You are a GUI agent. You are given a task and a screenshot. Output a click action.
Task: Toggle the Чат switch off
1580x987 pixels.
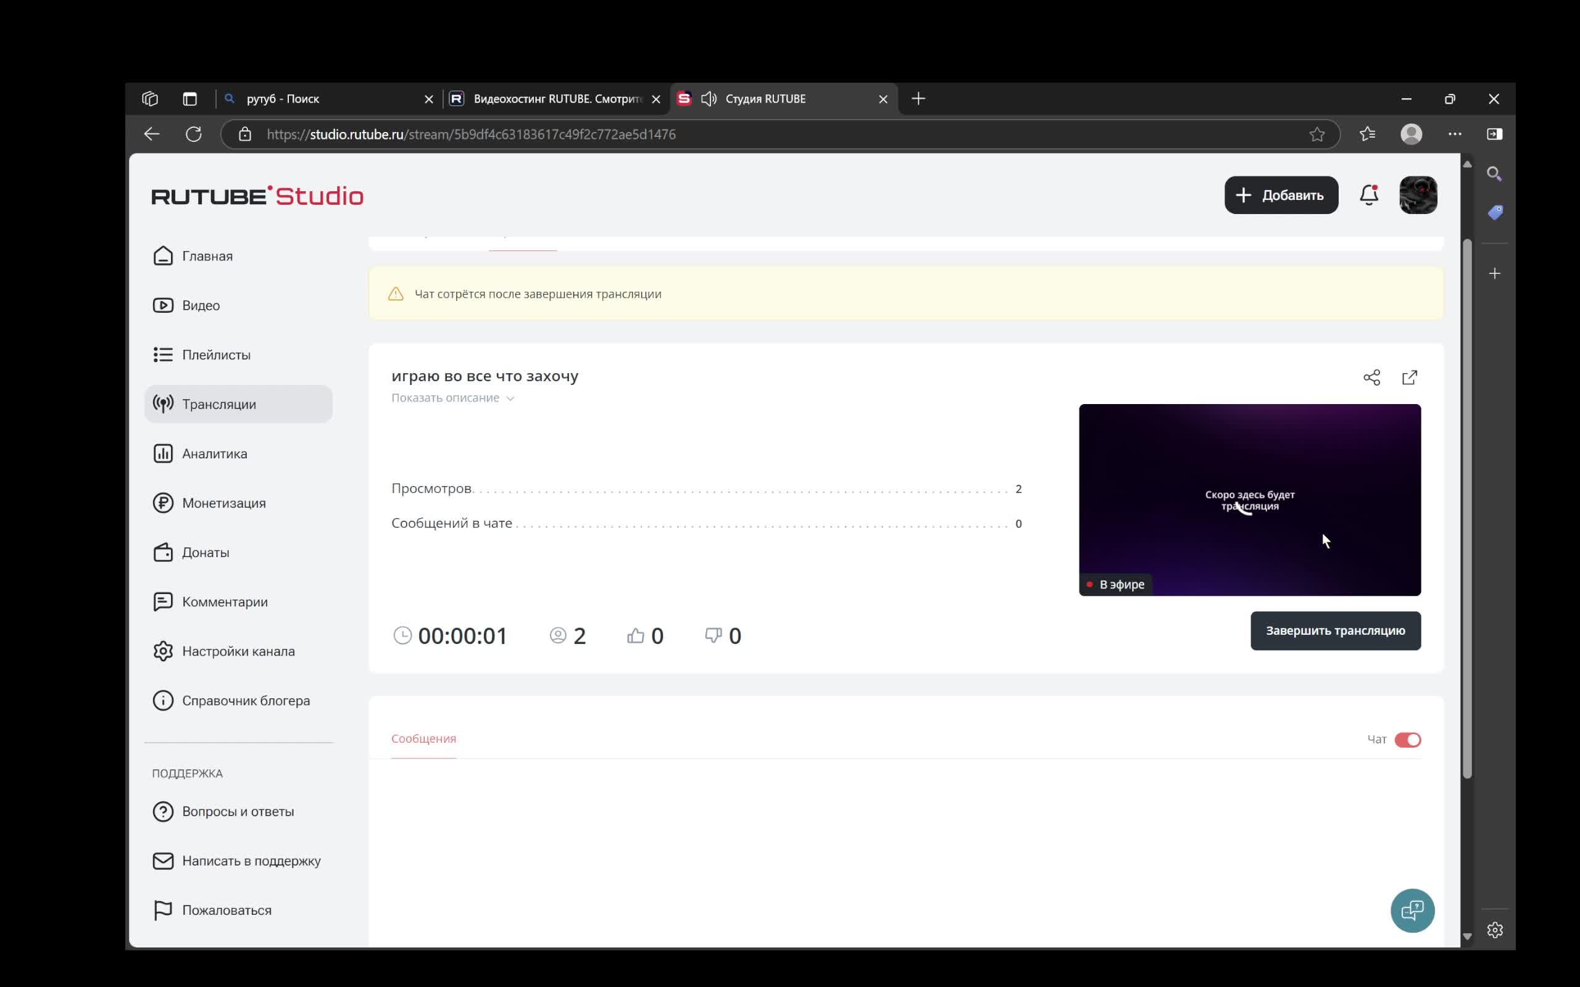(x=1407, y=740)
